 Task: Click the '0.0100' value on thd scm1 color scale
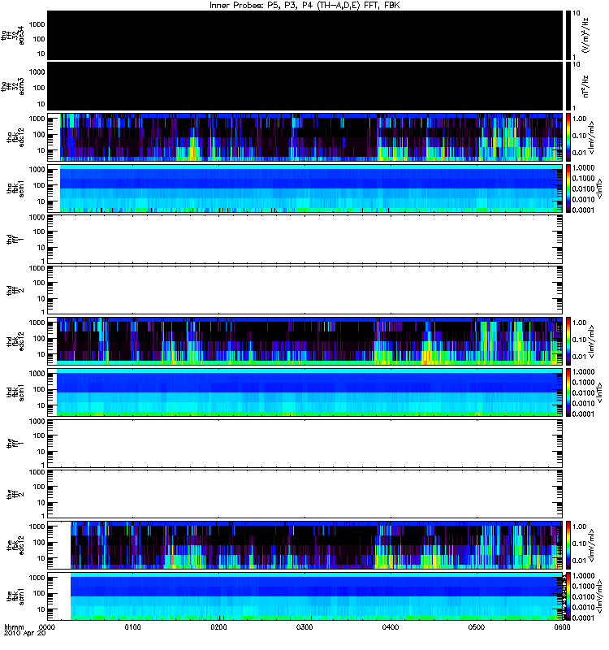click(x=583, y=392)
